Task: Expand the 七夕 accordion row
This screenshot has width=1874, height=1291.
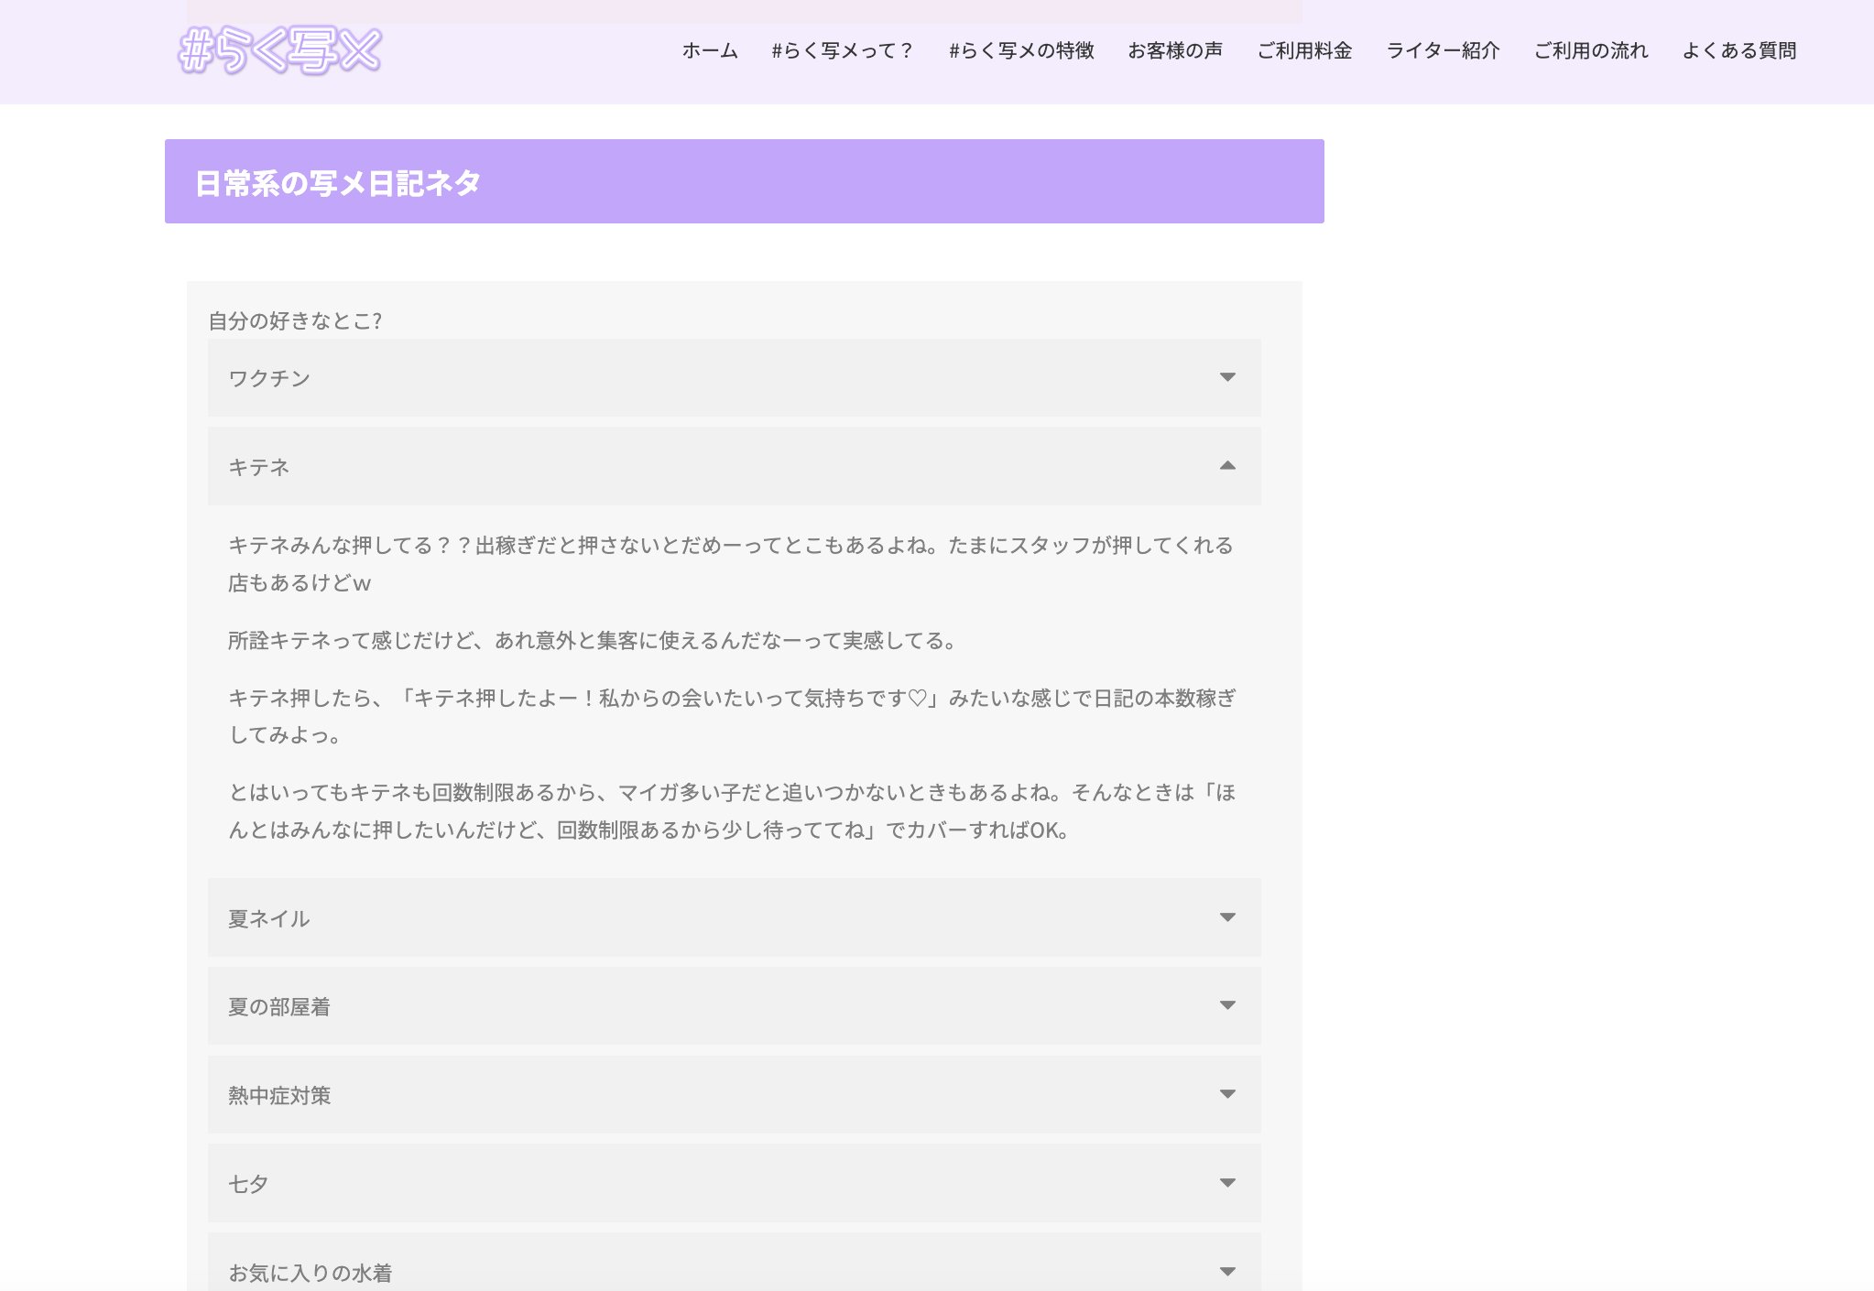Action: pyautogui.click(x=735, y=1183)
